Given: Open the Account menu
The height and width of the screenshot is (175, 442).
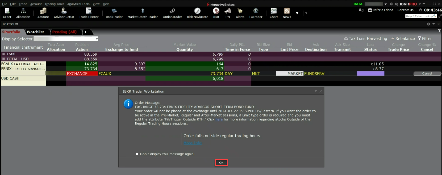Looking at the screenshot, I should [x=36, y=4].
